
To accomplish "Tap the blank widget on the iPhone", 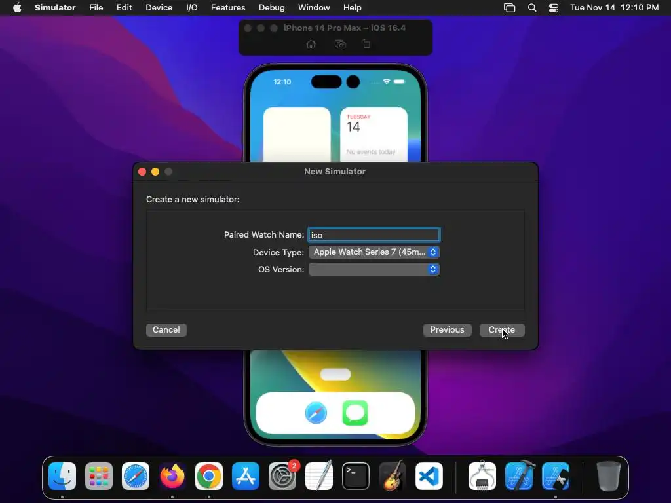I will (x=297, y=134).
